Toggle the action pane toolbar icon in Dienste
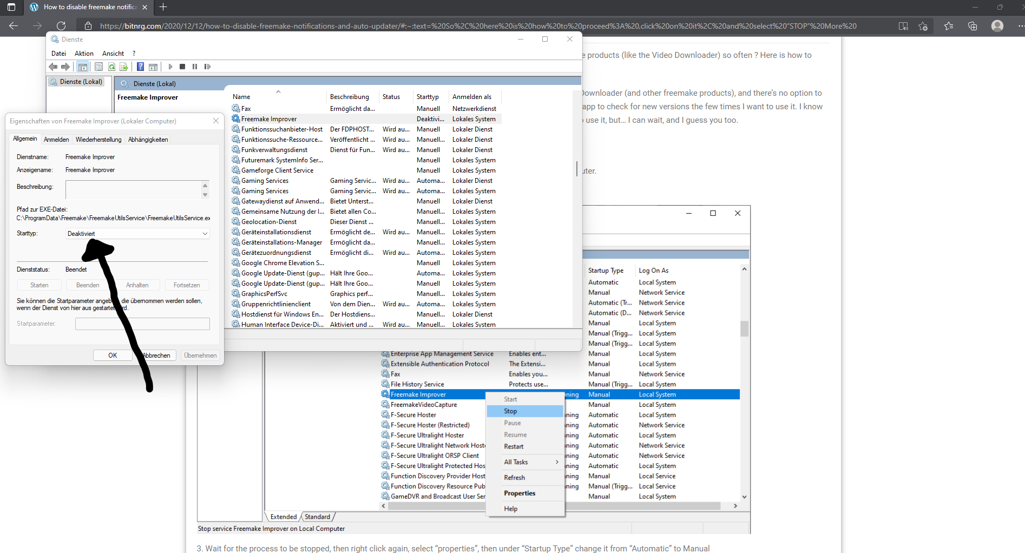 (x=153, y=67)
